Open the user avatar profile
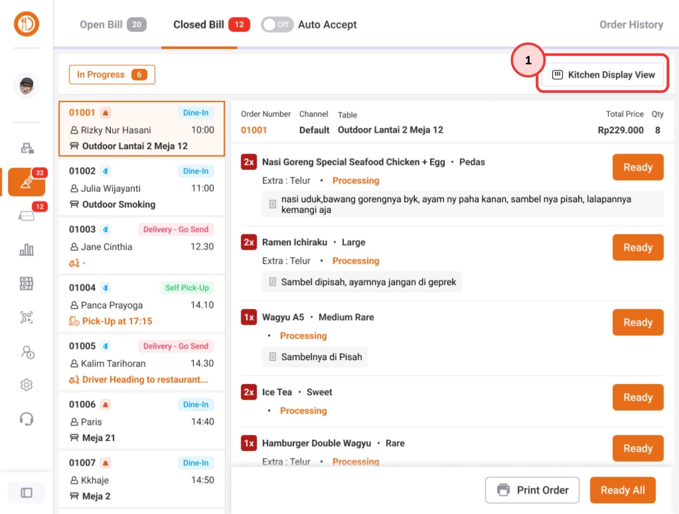The width and height of the screenshot is (679, 514). (27, 86)
